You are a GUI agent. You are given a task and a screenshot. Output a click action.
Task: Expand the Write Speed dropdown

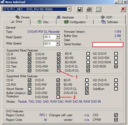pyautogui.click(x=58, y=43)
